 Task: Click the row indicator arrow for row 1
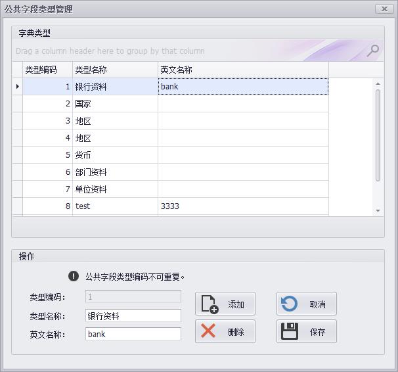17,87
